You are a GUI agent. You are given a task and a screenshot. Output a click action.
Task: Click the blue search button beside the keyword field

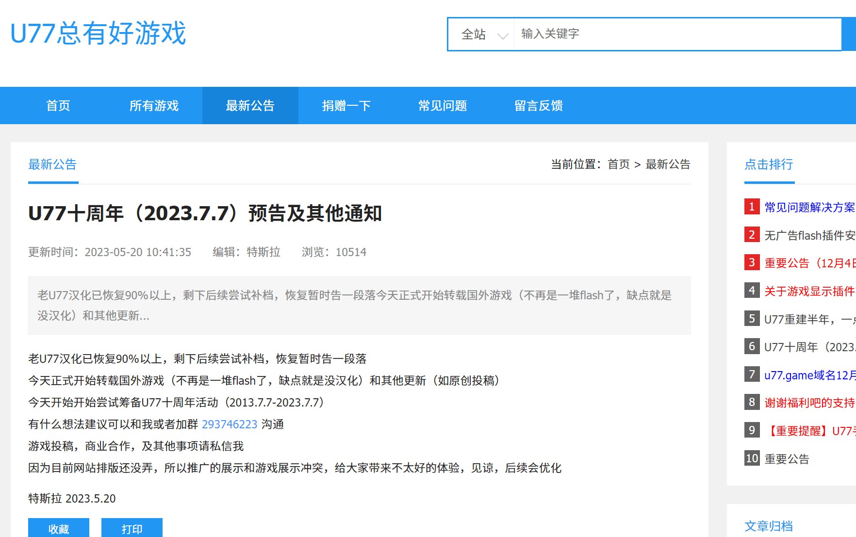coord(849,34)
